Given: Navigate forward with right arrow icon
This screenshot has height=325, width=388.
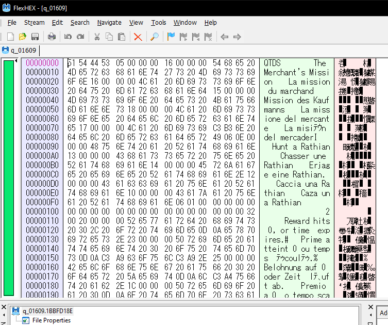Looking at the screenshot, I should [237, 37].
